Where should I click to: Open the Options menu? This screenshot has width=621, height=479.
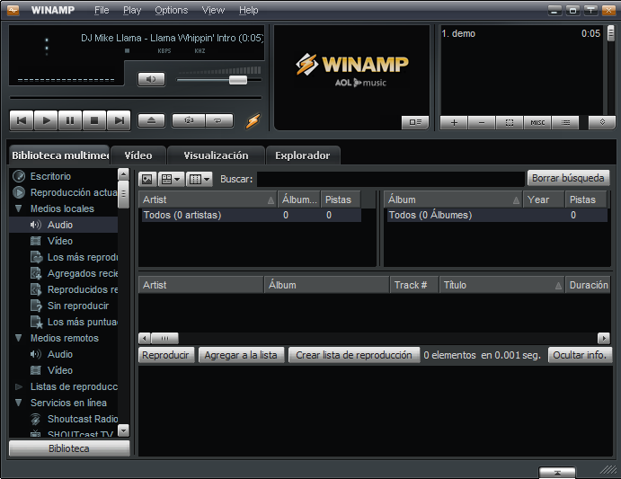click(x=171, y=10)
